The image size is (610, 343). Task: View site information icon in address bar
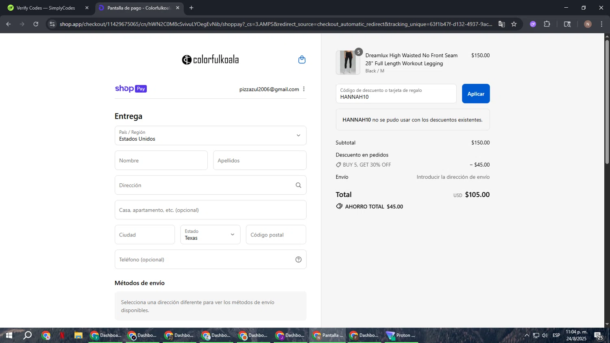(52, 24)
